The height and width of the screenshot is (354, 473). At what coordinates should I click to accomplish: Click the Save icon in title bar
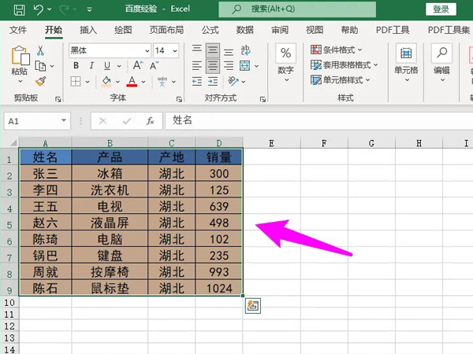(18, 9)
